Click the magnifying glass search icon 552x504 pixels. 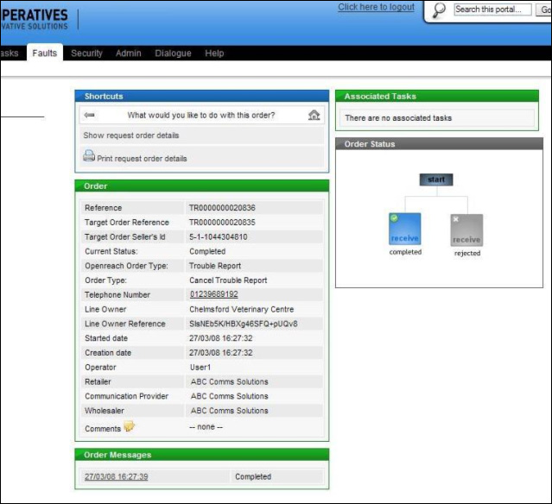(x=439, y=9)
